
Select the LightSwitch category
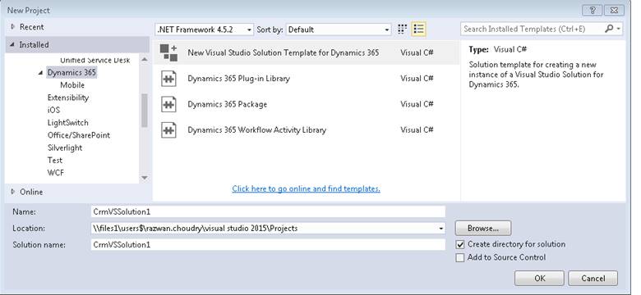point(68,123)
